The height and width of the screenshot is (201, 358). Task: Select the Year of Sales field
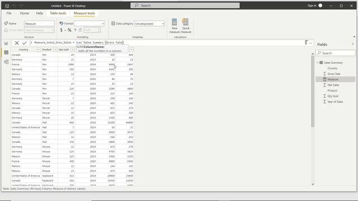click(x=335, y=102)
